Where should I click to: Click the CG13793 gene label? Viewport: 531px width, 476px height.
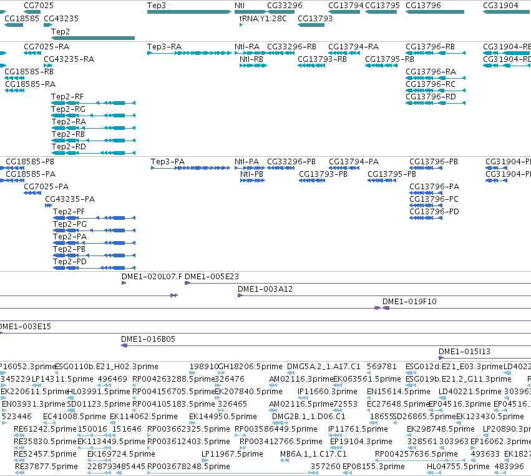click(315, 18)
